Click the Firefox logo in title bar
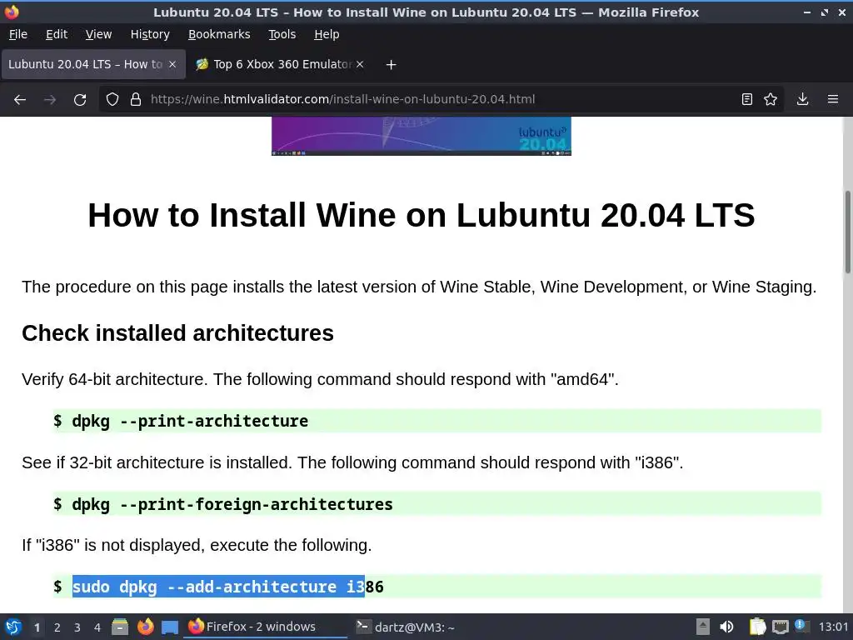 pyautogui.click(x=12, y=12)
